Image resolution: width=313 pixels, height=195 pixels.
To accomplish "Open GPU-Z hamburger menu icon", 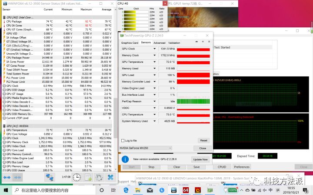I will pos(209,42).
